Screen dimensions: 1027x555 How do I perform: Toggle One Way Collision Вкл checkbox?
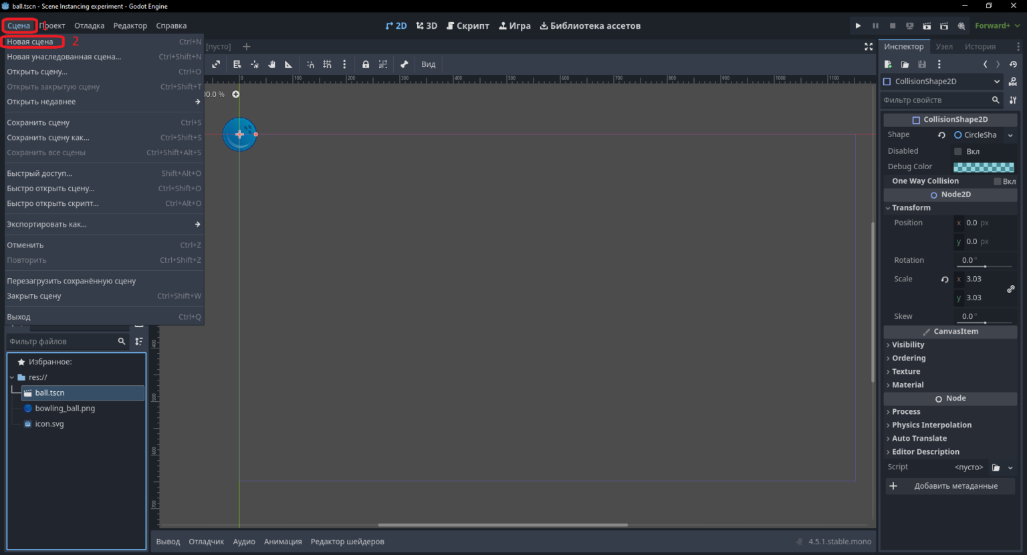click(x=998, y=181)
